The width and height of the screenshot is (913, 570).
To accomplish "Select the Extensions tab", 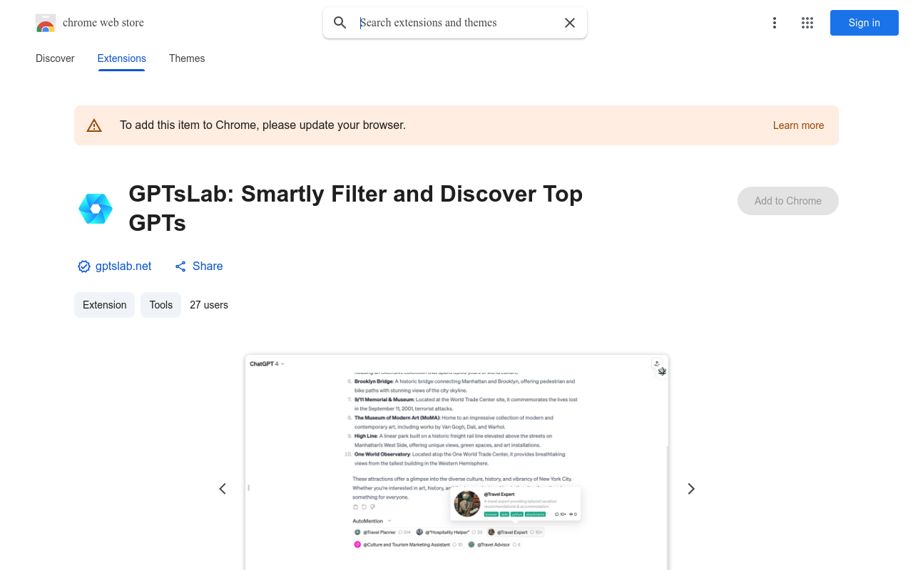I will [122, 58].
